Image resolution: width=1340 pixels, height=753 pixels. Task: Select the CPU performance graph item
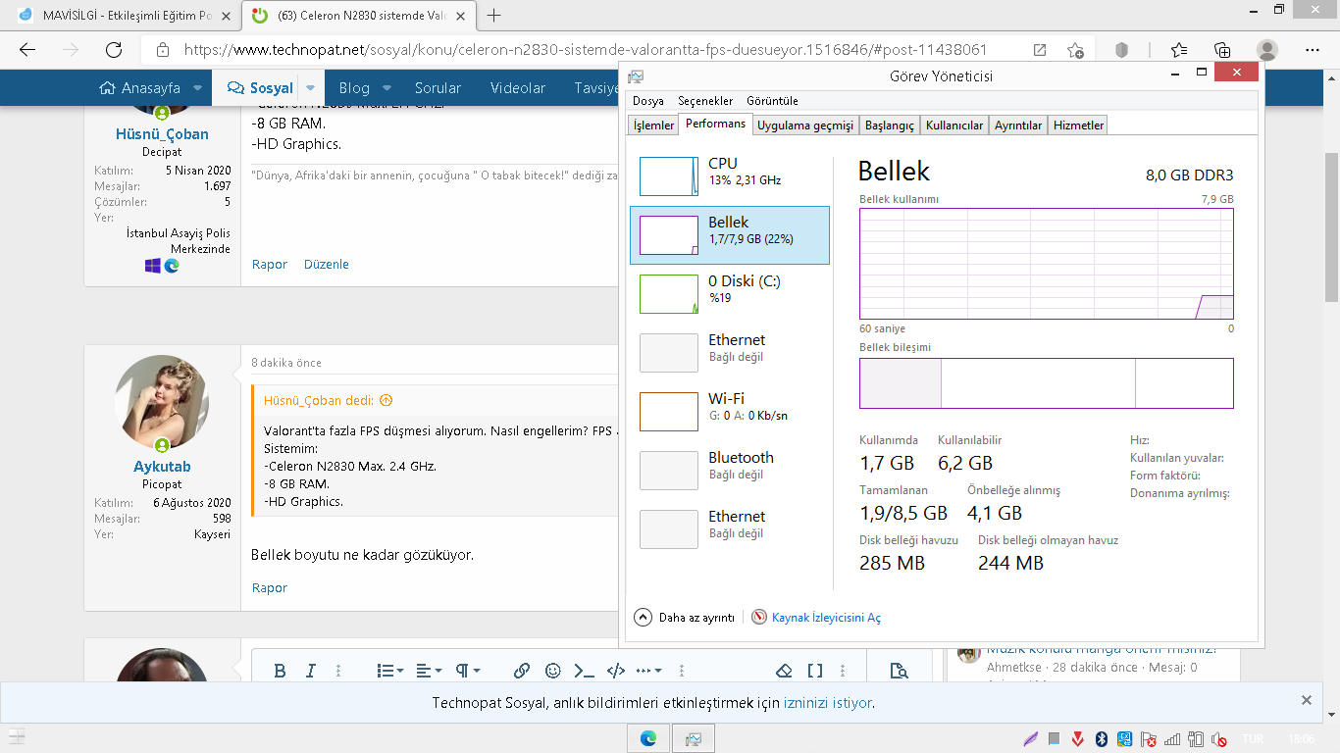click(x=730, y=176)
